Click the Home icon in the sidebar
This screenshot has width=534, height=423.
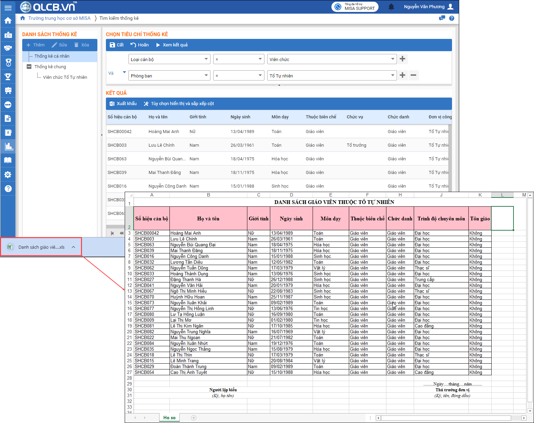[x=8, y=21]
